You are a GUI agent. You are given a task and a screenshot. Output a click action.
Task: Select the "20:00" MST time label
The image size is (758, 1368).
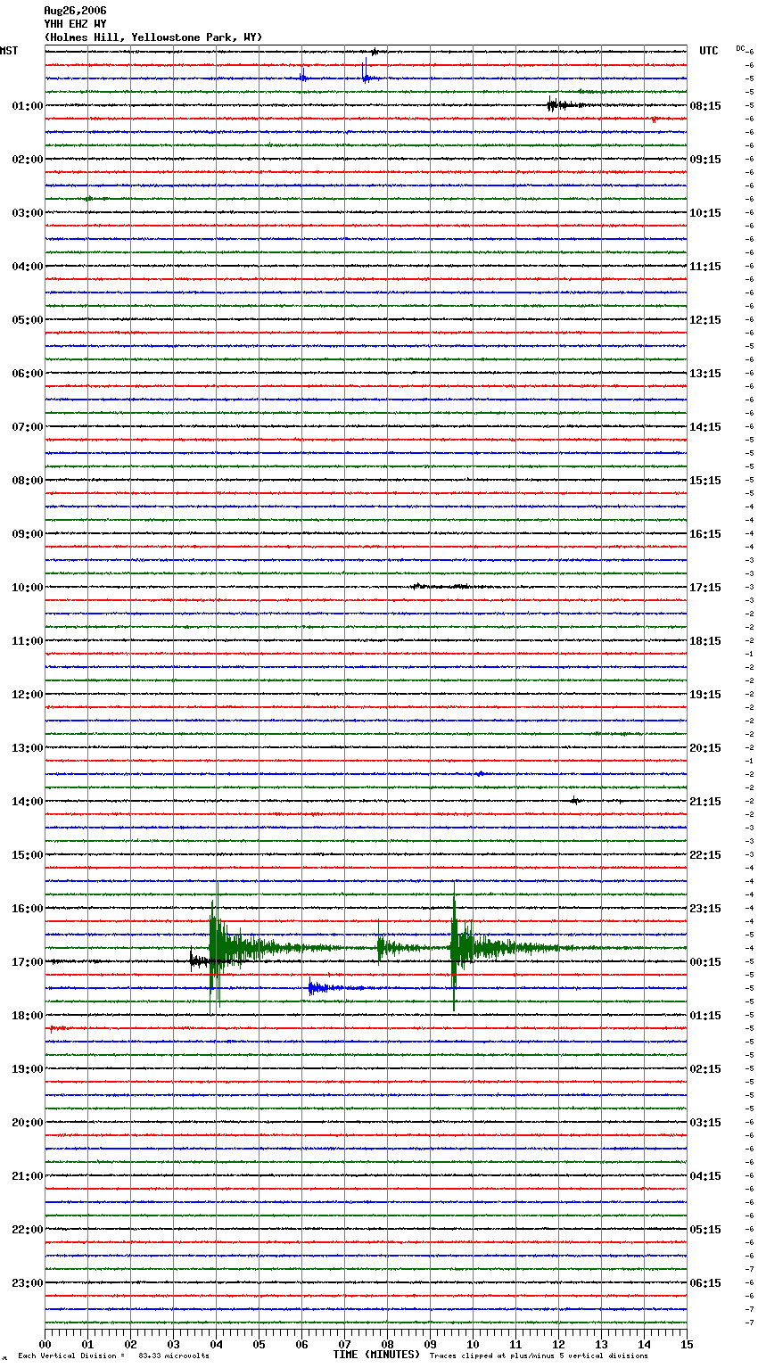(x=28, y=1123)
